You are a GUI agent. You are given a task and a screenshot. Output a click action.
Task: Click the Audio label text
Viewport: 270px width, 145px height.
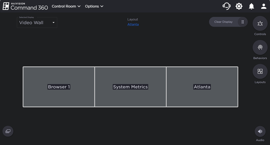260,140
